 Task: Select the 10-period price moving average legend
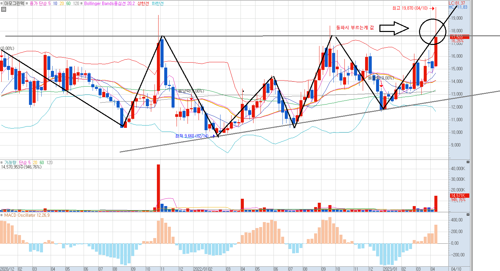[x=55, y=3]
